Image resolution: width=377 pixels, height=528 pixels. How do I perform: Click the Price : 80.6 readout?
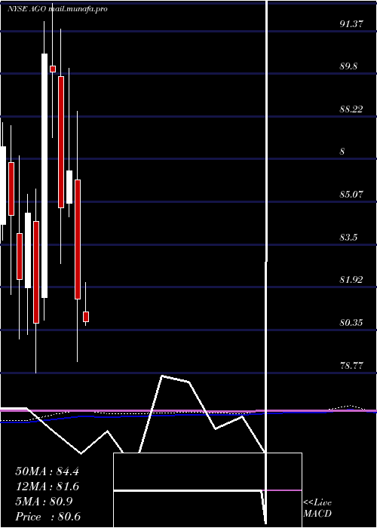pyautogui.click(x=48, y=517)
